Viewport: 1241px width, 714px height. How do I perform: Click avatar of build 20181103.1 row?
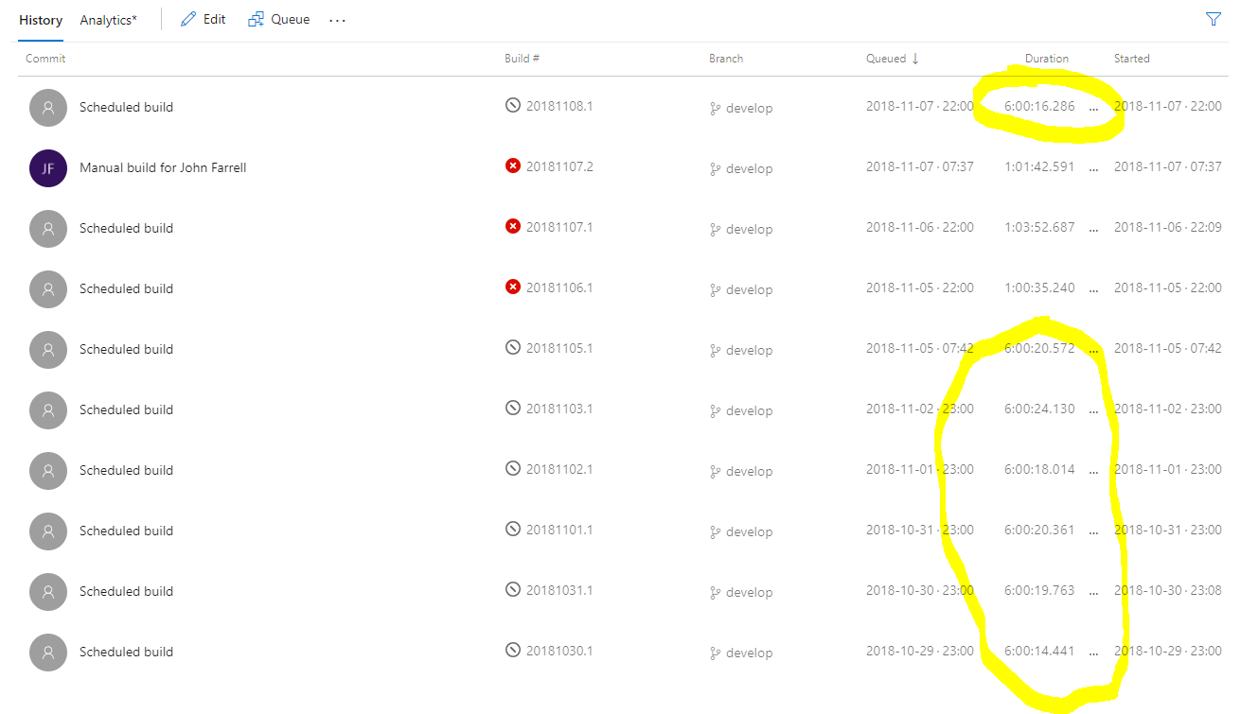coord(48,410)
